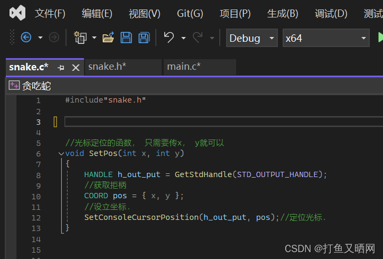Click the Open File folder icon

pos(108,38)
